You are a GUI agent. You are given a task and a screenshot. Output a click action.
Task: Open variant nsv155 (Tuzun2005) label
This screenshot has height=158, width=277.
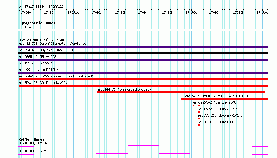[x=35, y=63]
